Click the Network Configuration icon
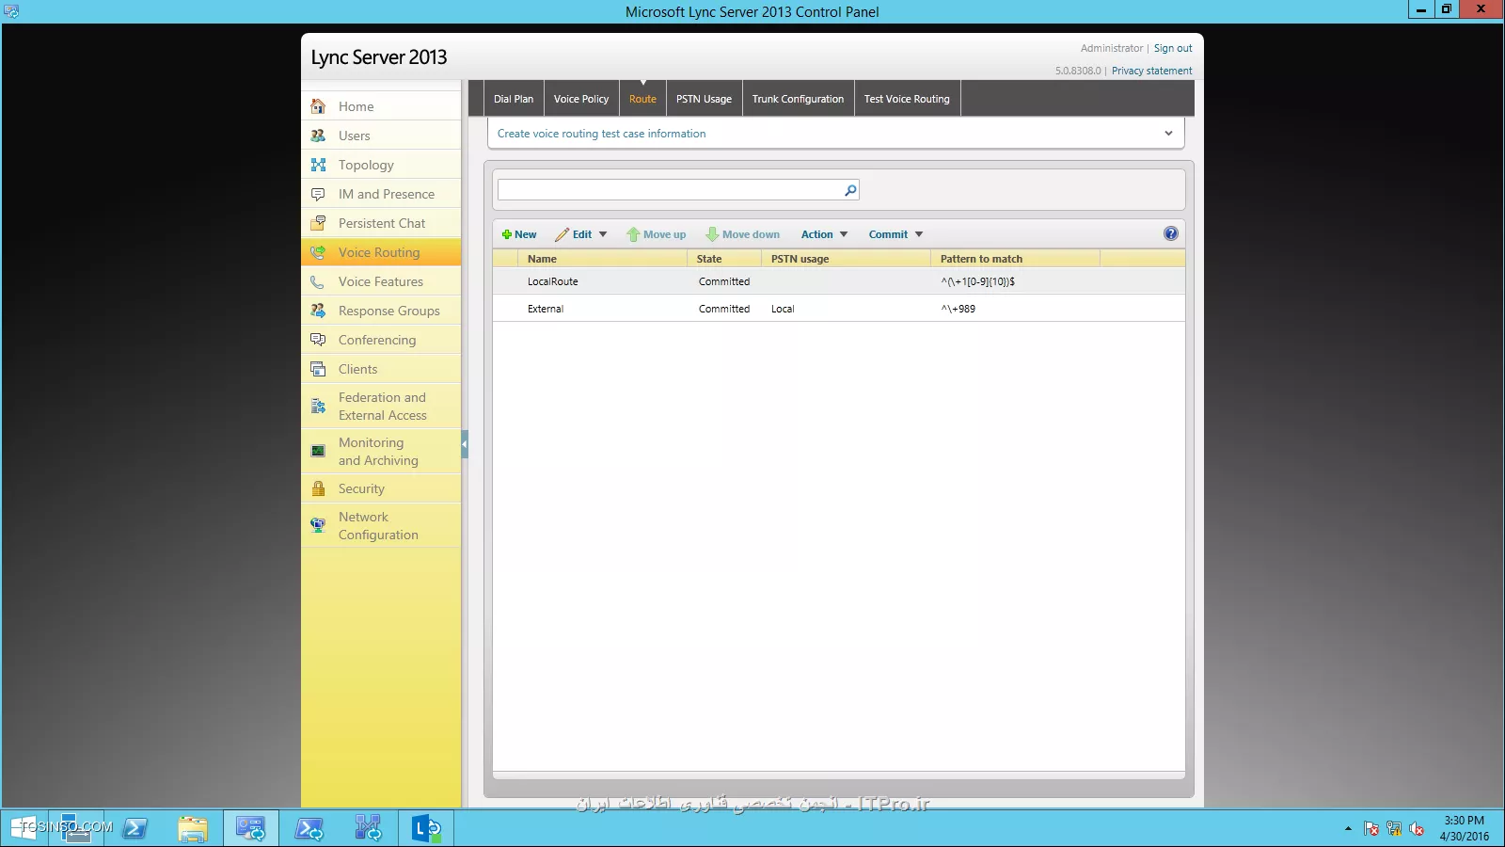This screenshot has width=1505, height=847. pos(318,525)
